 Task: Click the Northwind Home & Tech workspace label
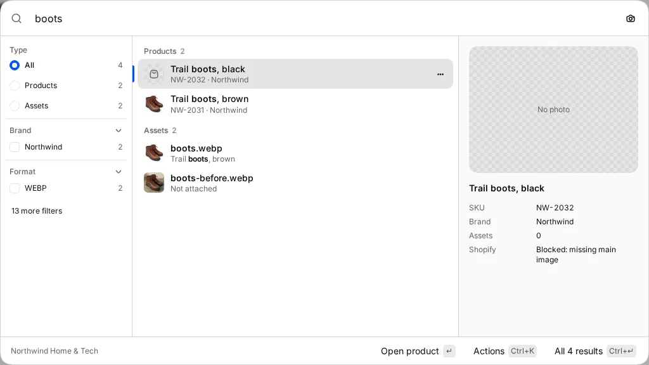pos(55,351)
